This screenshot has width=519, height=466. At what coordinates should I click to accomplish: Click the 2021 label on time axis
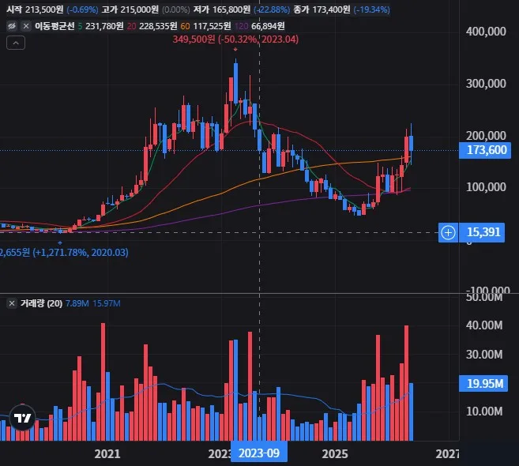coord(107,453)
